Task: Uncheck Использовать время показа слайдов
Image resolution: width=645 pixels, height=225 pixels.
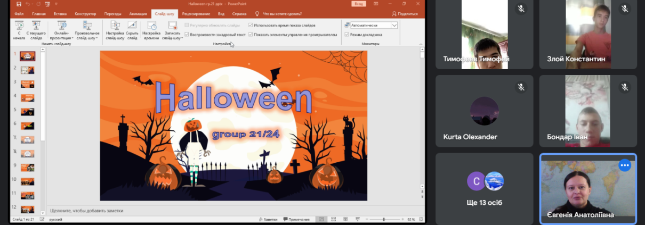Action: click(251, 25)
